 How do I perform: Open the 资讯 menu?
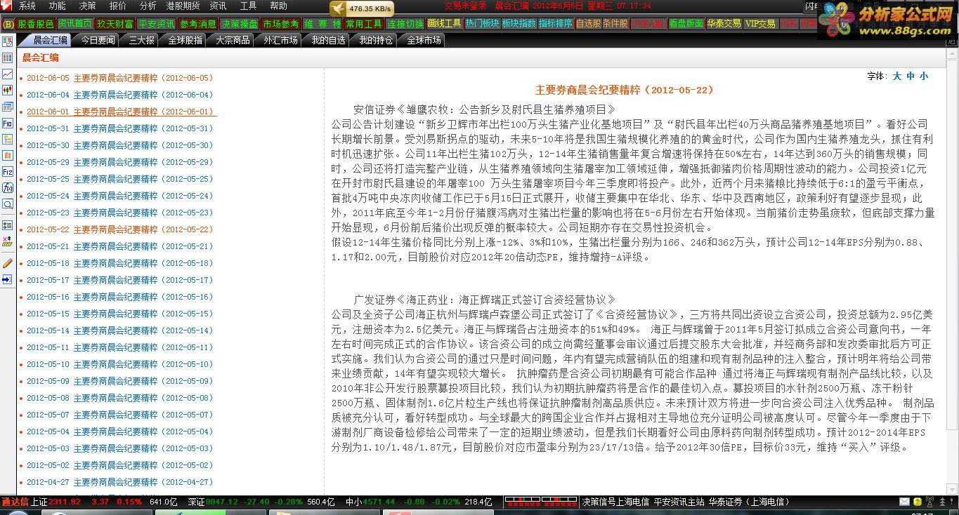click(218, 6)
